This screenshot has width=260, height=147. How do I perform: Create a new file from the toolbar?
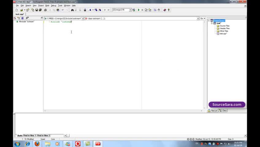[x=17, y=10]
